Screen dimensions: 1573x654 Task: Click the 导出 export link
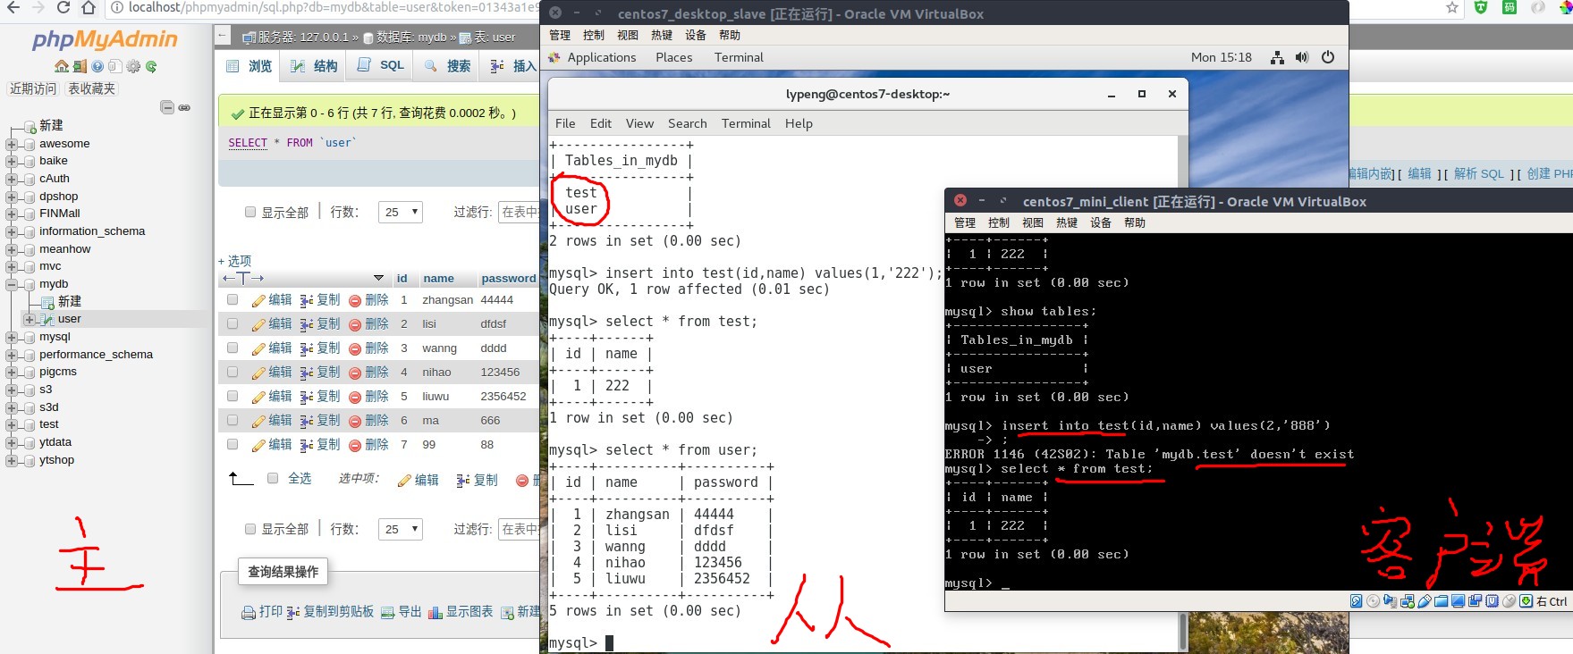pyautogui.click(x=410, y=612)
